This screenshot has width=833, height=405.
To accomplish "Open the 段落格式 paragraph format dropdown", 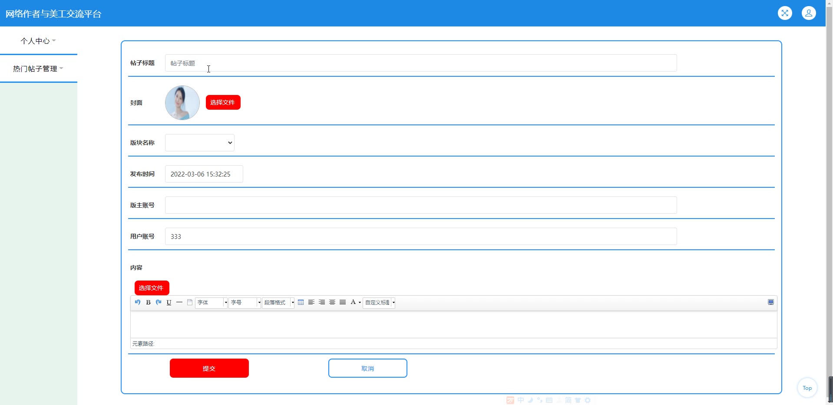I will click(x=278, y=302).
